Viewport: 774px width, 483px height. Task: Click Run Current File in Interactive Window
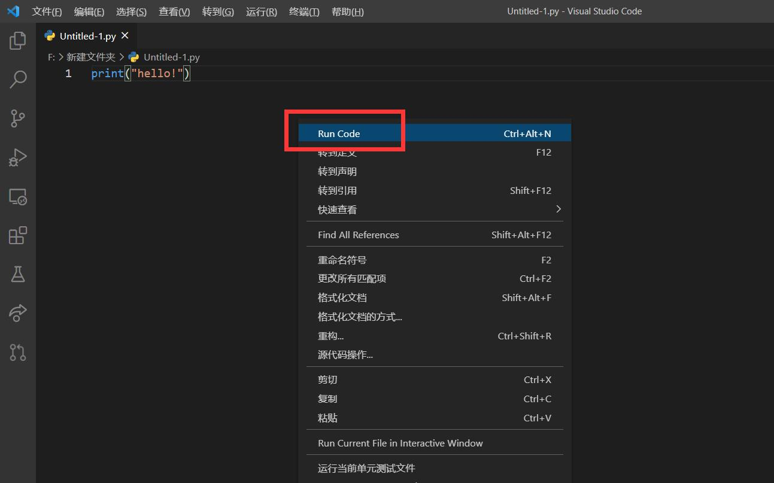pyautogui.click(x=400, y=443)
